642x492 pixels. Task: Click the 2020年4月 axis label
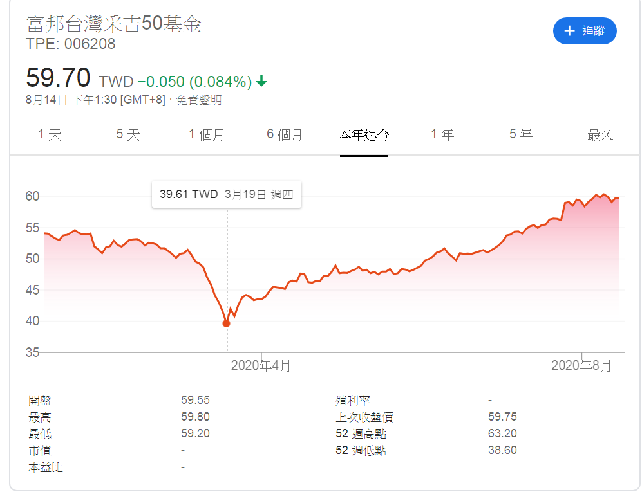pos(261,365)
